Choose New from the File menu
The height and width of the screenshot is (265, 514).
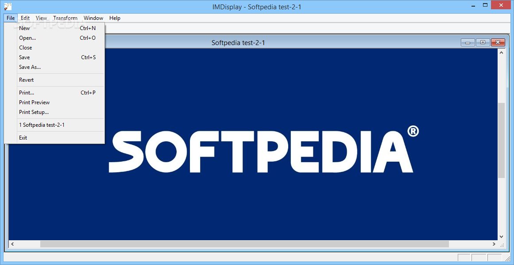pos(54,28)
